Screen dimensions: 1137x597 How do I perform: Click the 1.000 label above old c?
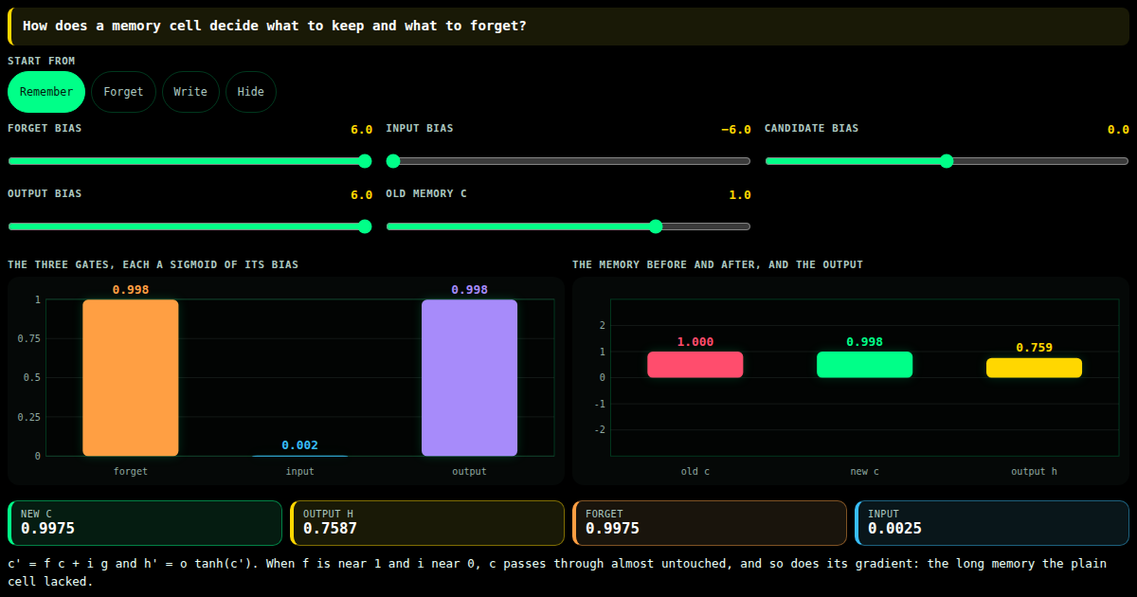click(x=695, y=342)
